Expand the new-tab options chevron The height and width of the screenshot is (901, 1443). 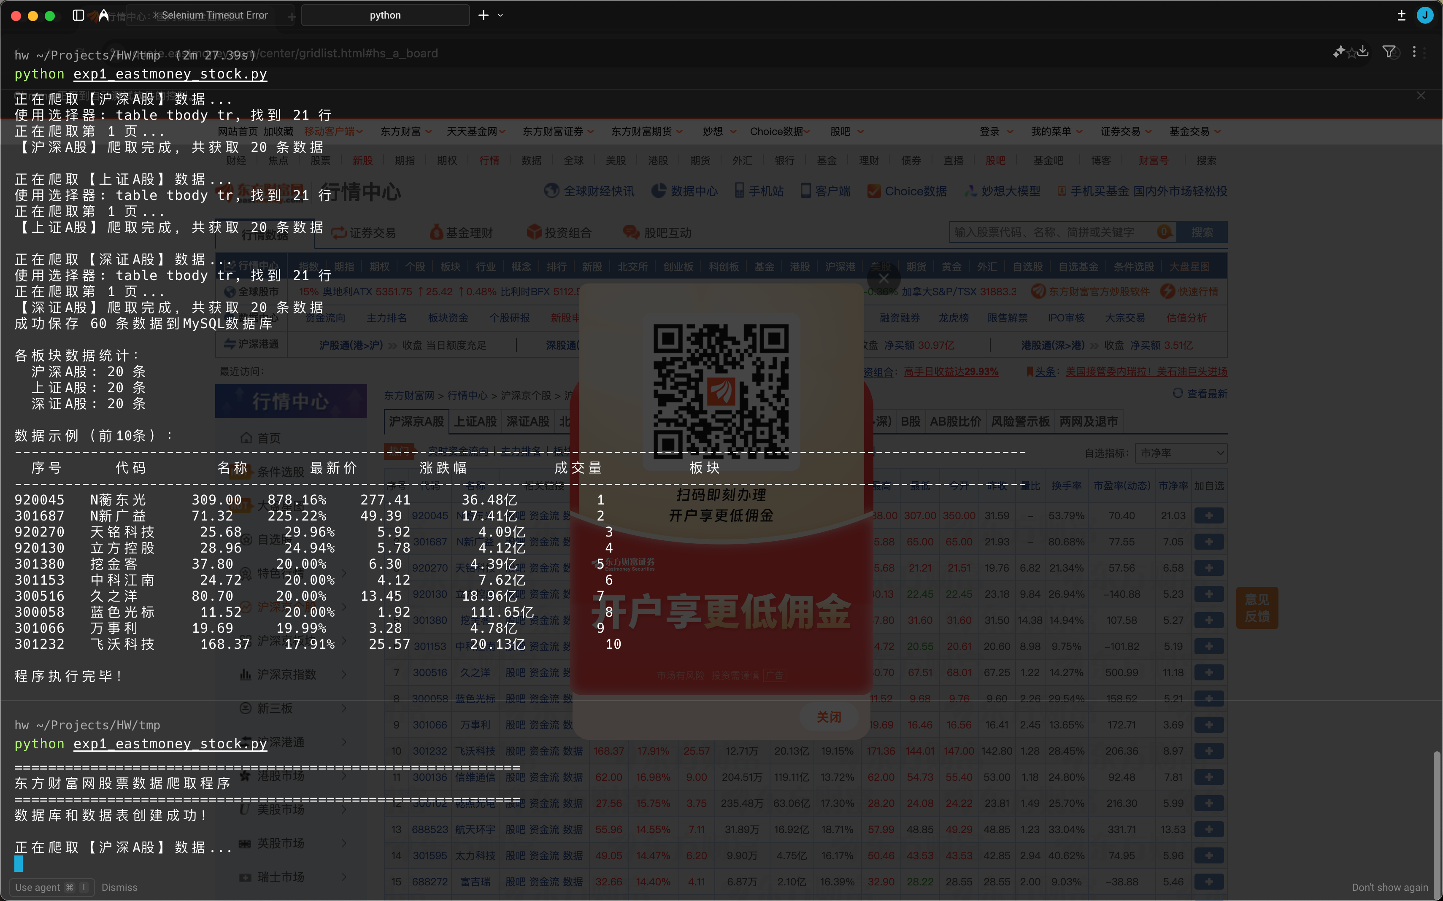click(x=501, y=15)
